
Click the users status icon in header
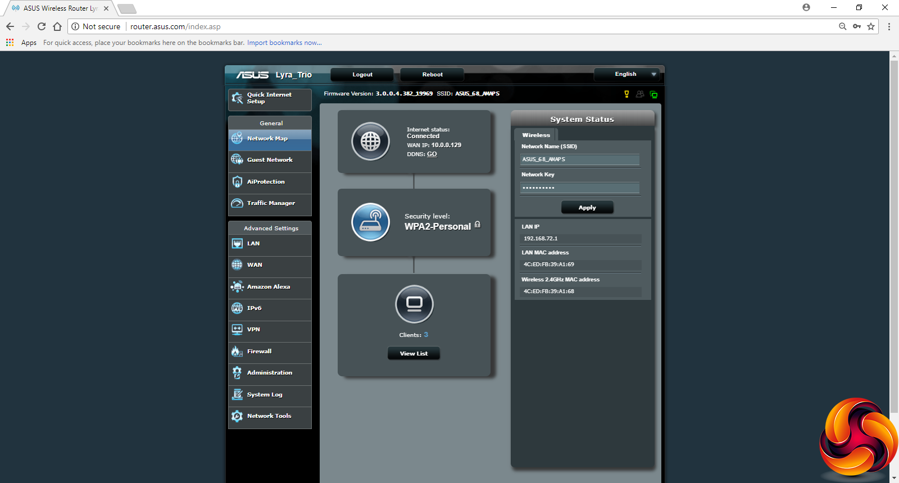click(640, 94)
